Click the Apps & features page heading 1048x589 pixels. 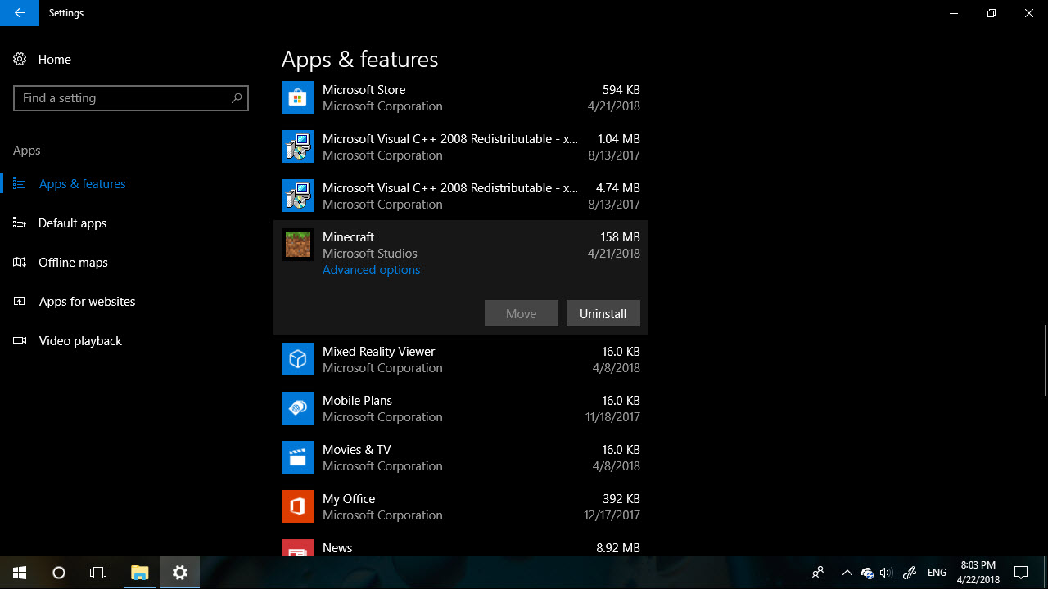tap(360, 60)
